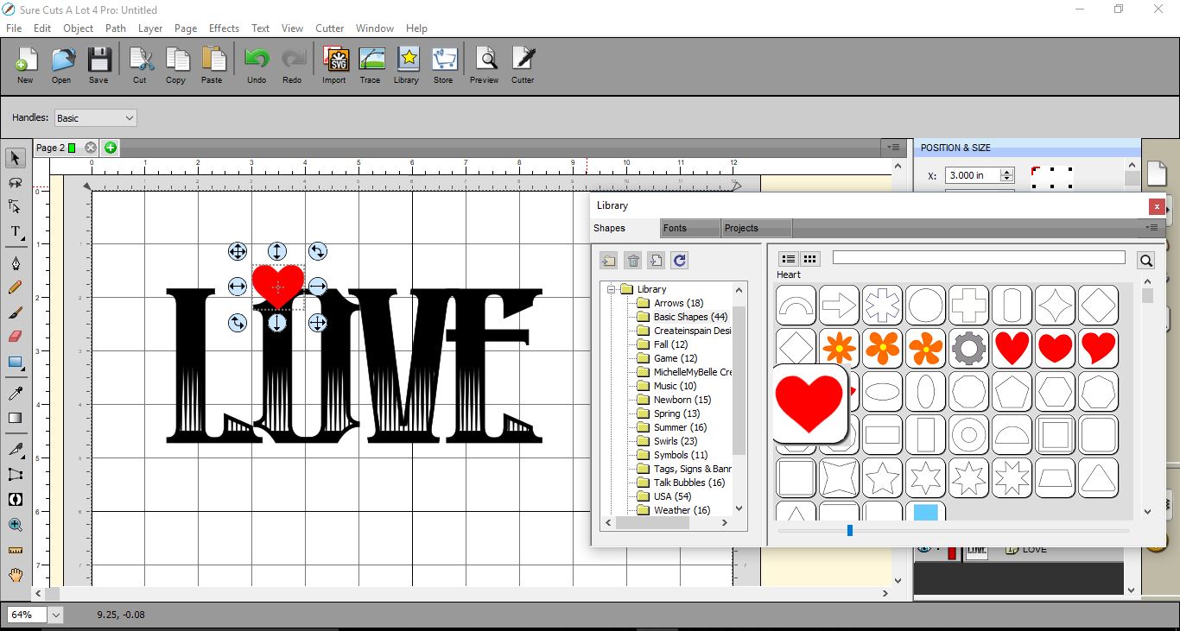Open the Cutter menu
Viewport: 1180px width, 631px height.
tap(329, 28)
